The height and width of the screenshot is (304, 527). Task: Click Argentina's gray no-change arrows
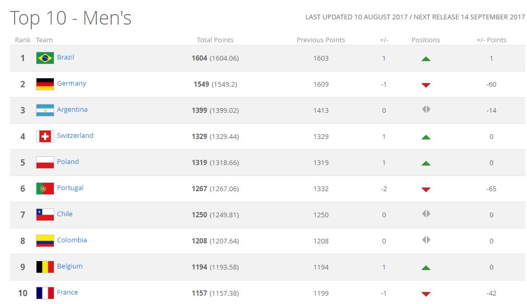[x=426, y=110]
